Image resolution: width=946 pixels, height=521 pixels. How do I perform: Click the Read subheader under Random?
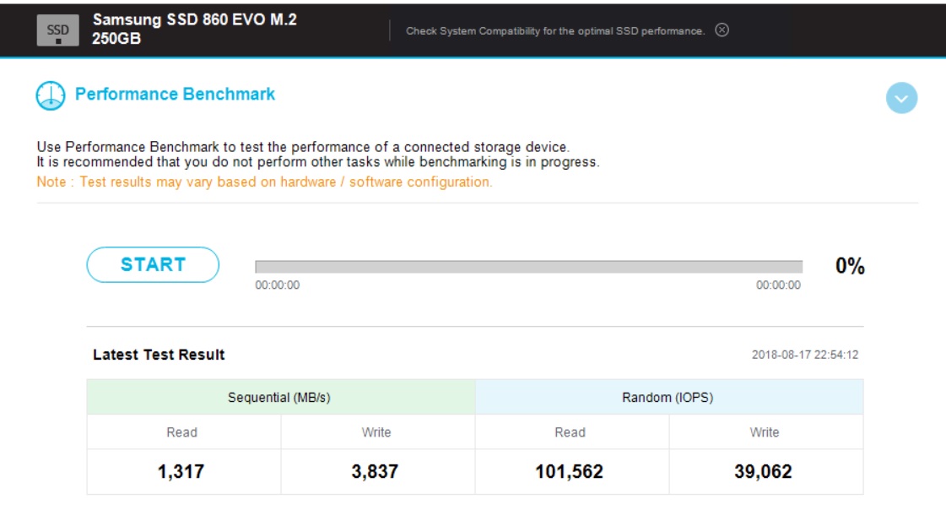[x=570, y=432]
